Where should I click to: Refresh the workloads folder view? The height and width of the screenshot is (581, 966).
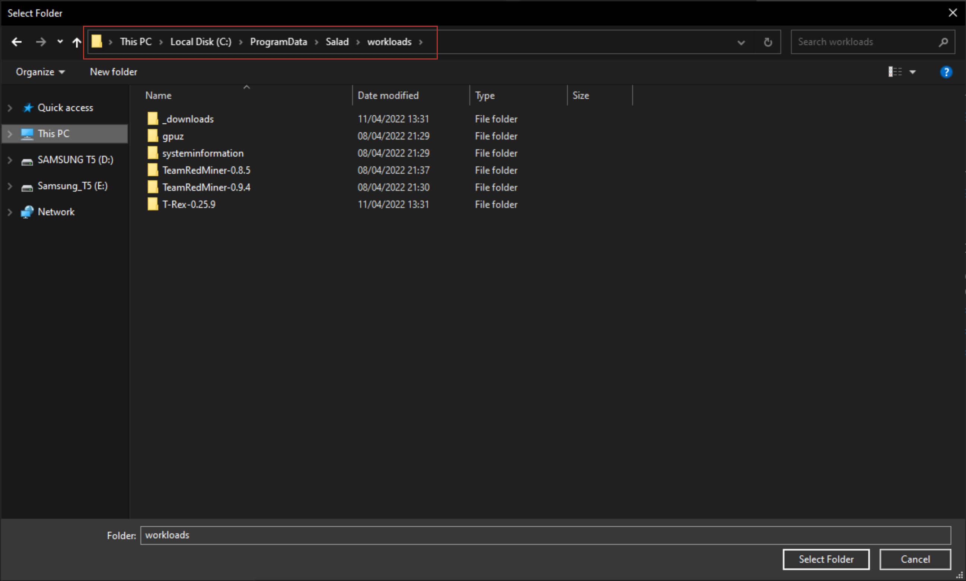click(x=768, y=42)
